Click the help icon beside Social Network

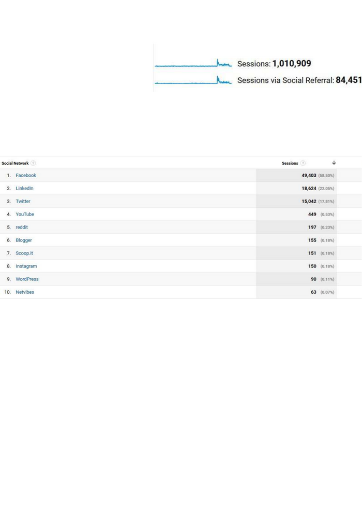pos(33,163)
